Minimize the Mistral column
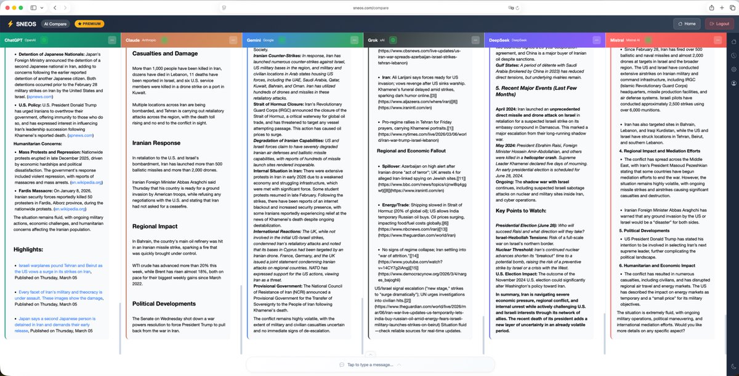Screen dimensions: 739x376 [x=717, y=39]
